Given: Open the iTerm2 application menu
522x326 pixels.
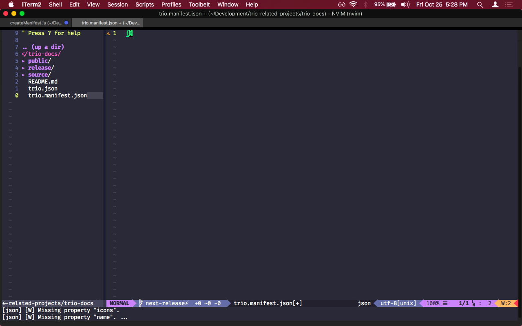Looking at the screenshot, I should tap(31, 4).
